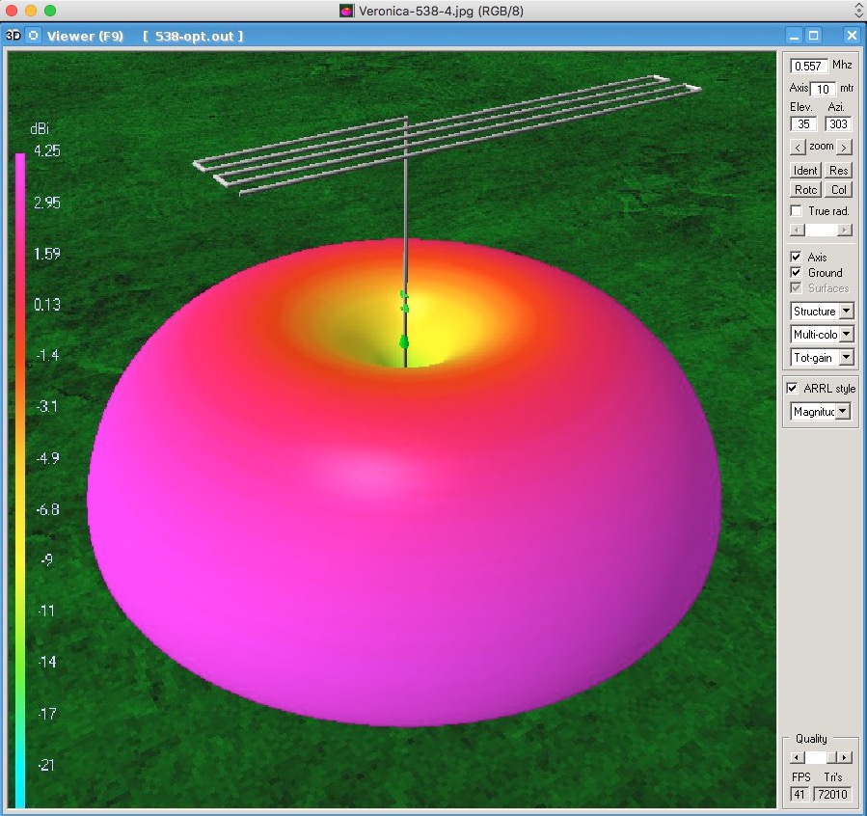Click the zoom out left arrow button
867x816 pixels.
(797, 148)
